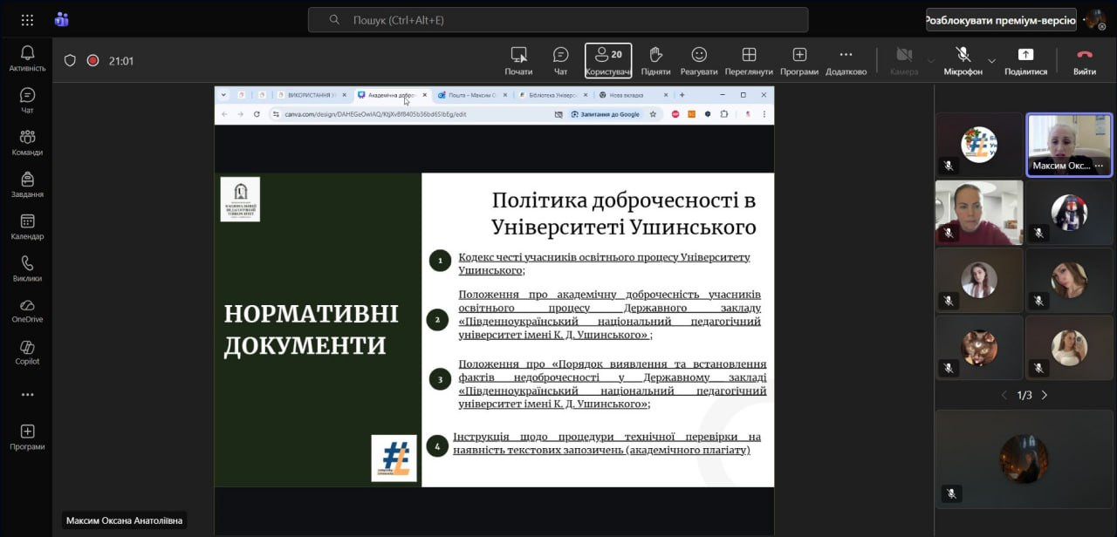Turn on the camera (Камера)

[904, 60]
